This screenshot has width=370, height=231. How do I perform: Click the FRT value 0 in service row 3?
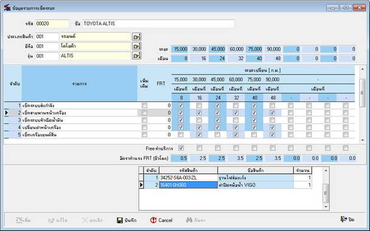[x=169, y=120]
